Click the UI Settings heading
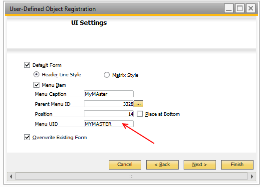Viewport: 260px width, 187px height. 89,23
